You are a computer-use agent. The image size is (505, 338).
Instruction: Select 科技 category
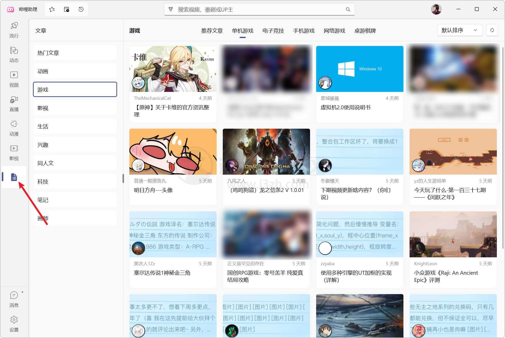point(75,182)
